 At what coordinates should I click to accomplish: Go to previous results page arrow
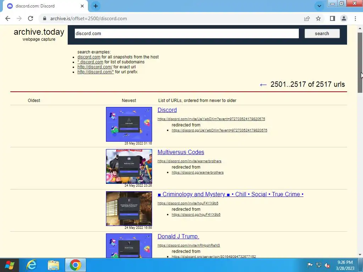point(263,85)
